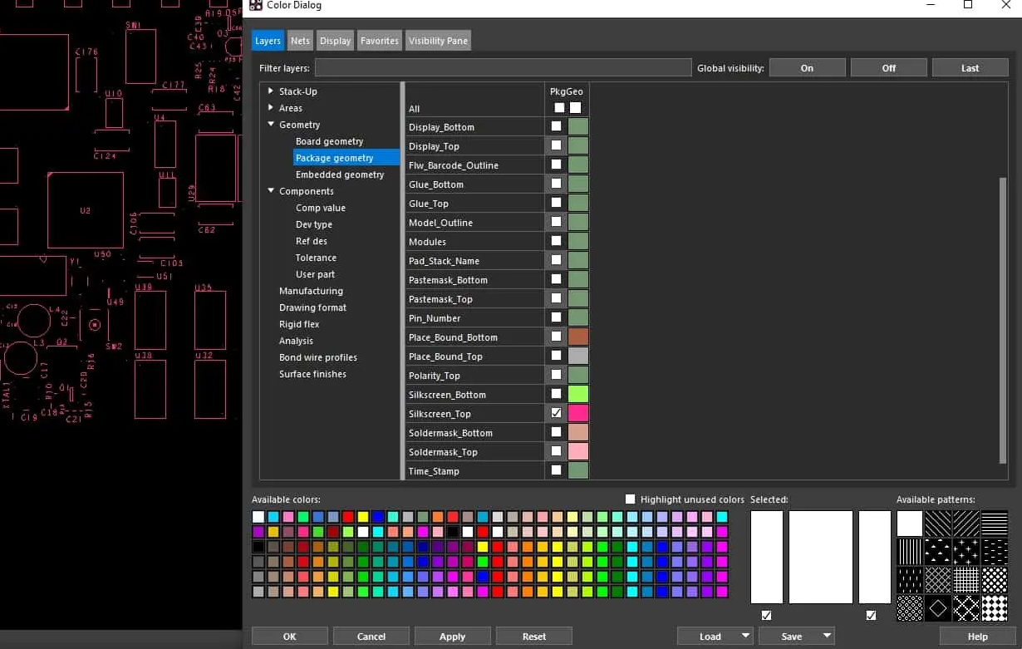Select the single diamond outline pattern
The width and height of the screenshot is (1022, 649).
coord(938,608)
